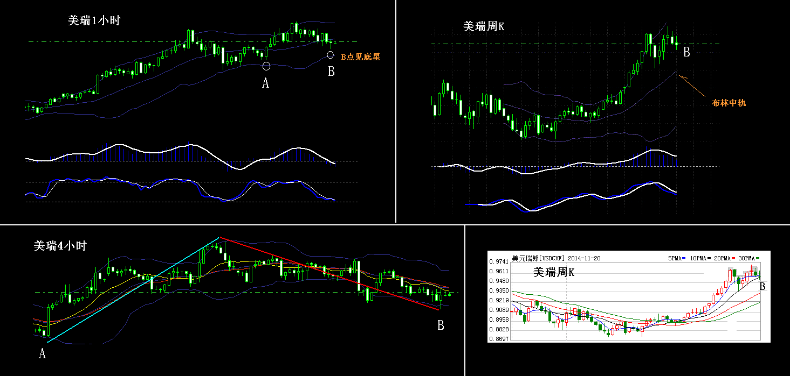Click the 布林中轨 label
This screenshot has width=790, height=376.
click(x=729, y=103)
